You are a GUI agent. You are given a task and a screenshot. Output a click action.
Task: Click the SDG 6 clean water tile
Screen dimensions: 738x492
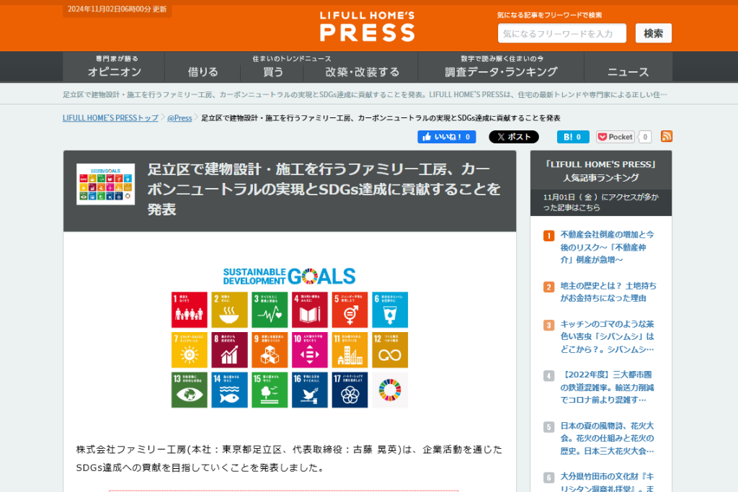coord(390,310)
